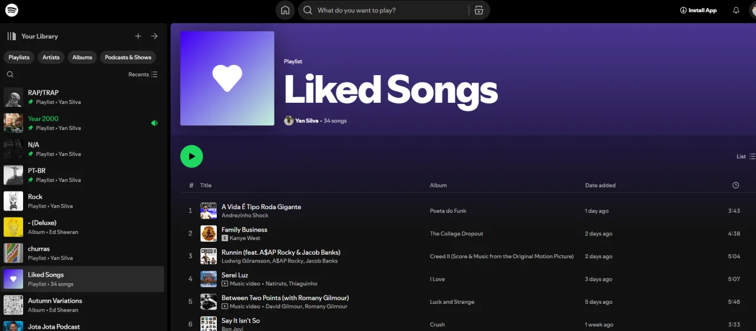Collapse Your Library via its sidebar icon
Viewport: 756px width, 331px height.
[x=11, y=36]
